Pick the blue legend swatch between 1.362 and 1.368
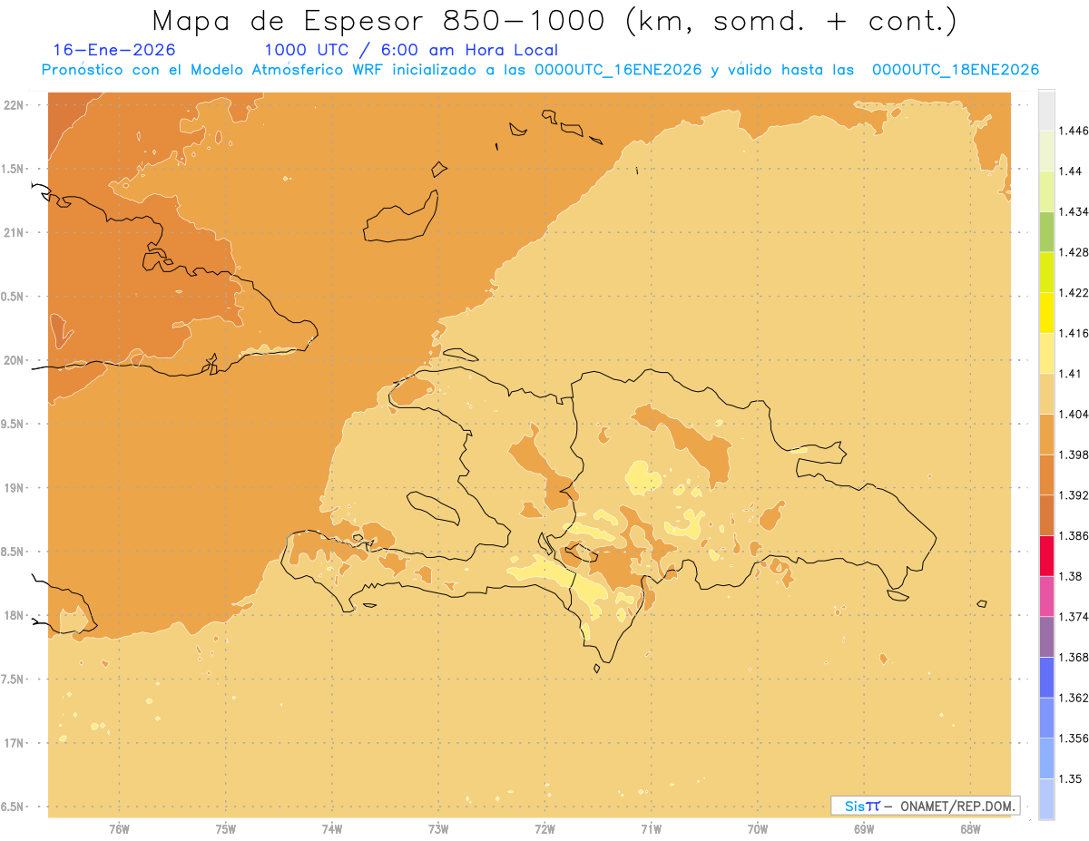Screen dimensions: 1089x841 1046,678
